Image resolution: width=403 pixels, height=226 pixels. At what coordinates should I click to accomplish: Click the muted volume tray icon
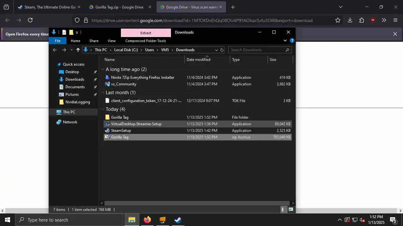pos(362,220)
